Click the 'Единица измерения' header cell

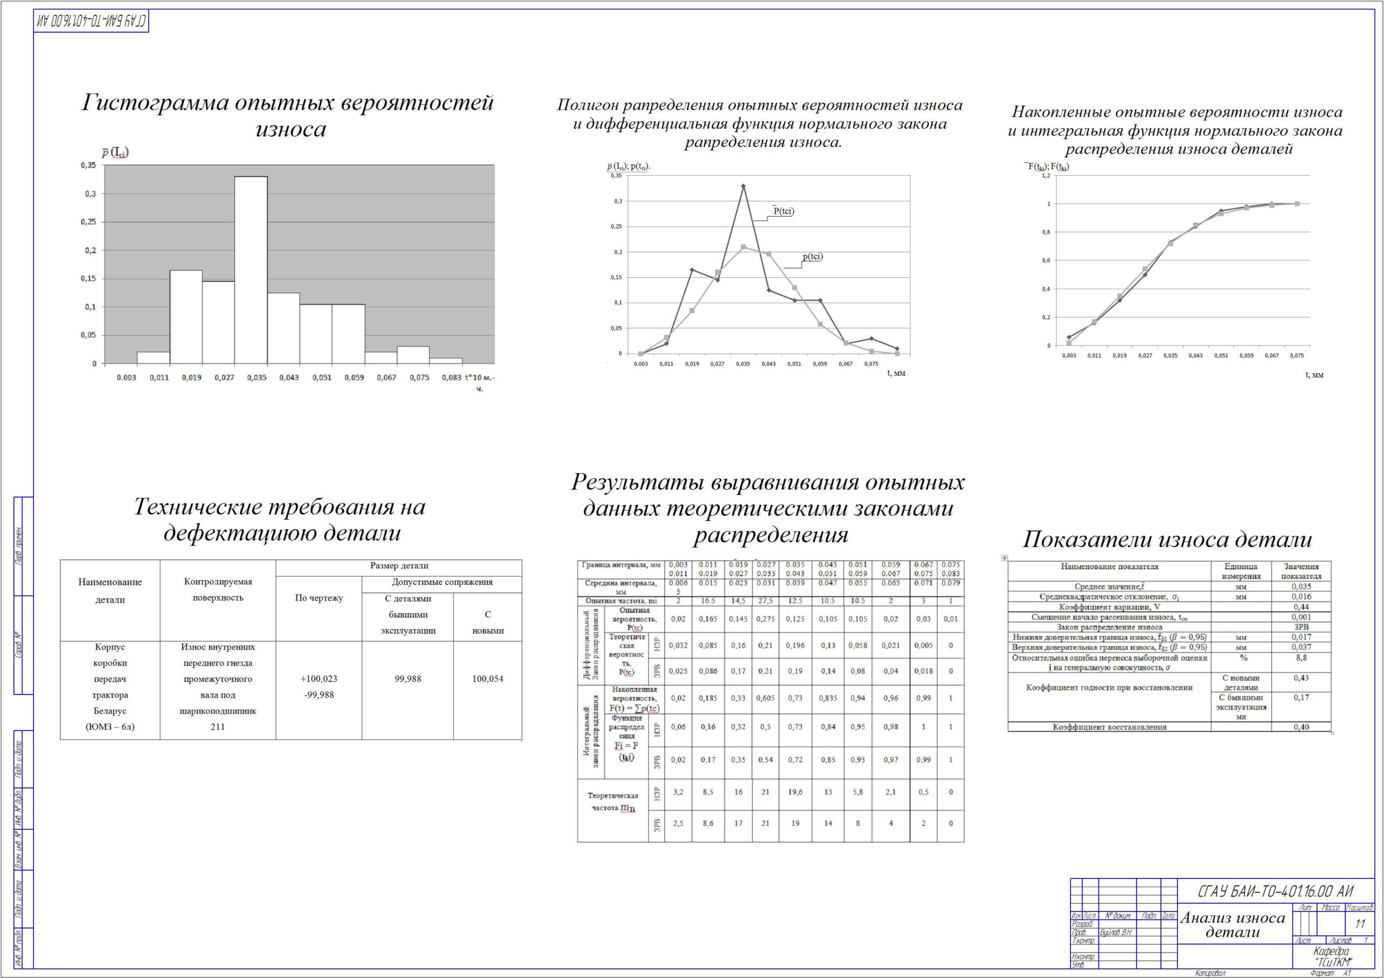[x=1241, y=571]
